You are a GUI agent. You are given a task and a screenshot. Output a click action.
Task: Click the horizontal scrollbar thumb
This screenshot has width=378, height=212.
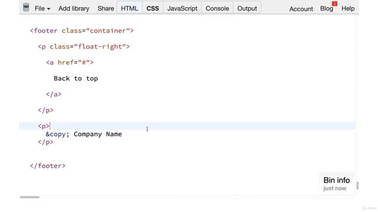tap(30, 197)
